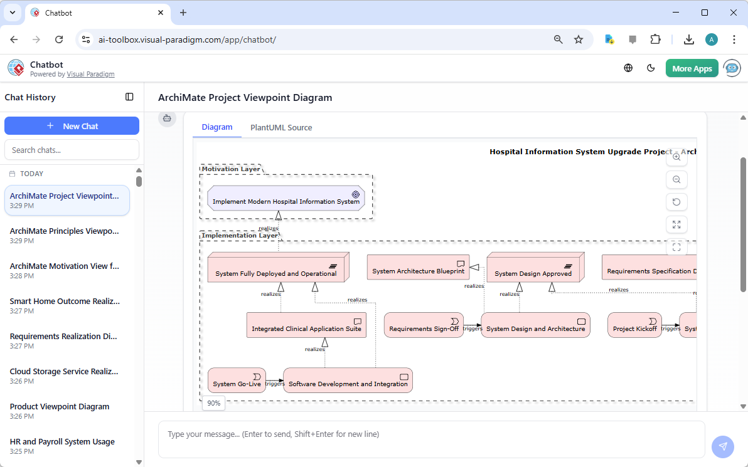Open the Today section in chat history
Screen dimensions: 748x467
point(32,174)
